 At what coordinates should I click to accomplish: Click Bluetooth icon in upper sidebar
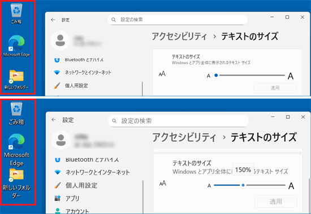point(57,60)
